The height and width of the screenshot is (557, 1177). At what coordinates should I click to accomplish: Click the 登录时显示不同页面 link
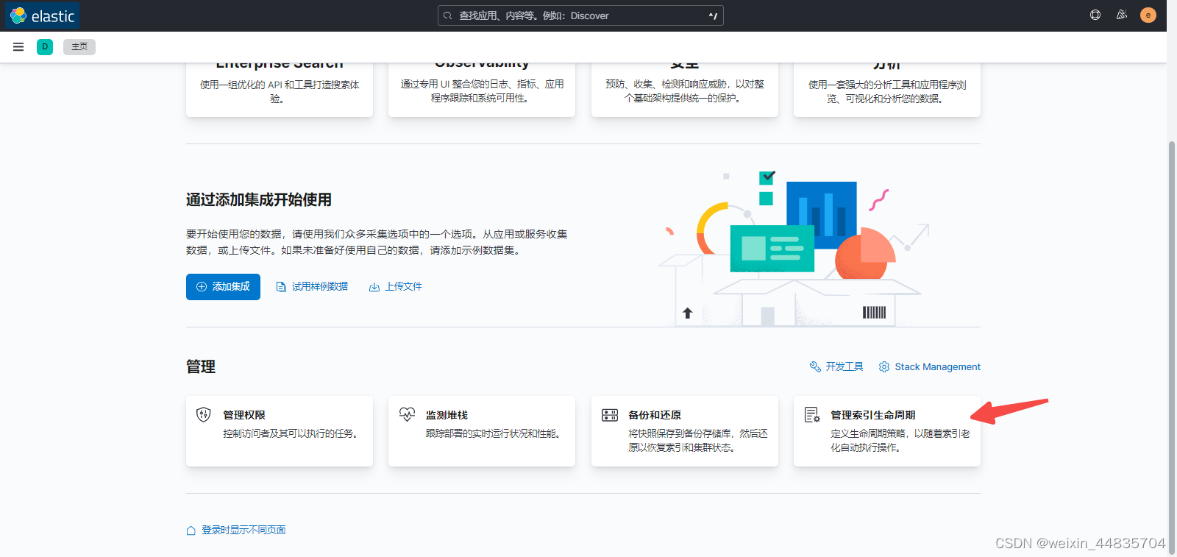pos(244,530)
